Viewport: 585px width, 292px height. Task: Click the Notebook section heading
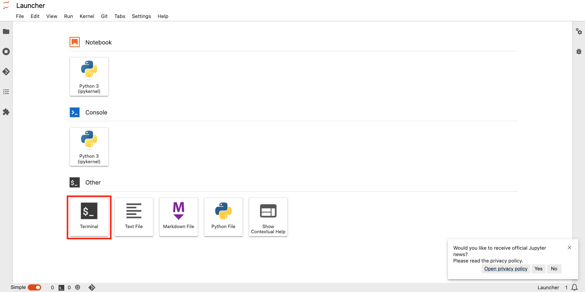[98, 42]
